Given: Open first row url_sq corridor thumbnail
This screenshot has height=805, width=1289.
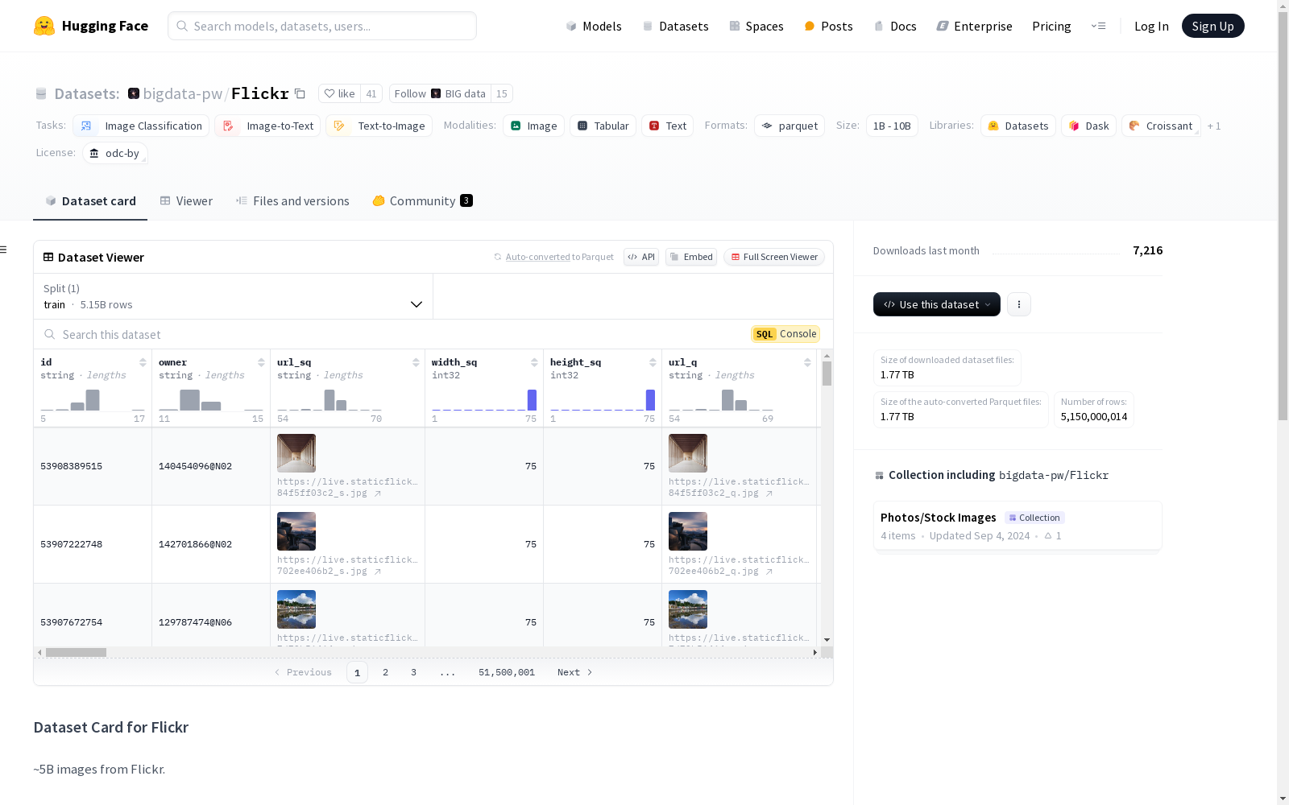Looking at the screenshot, I should coord(296,453).
